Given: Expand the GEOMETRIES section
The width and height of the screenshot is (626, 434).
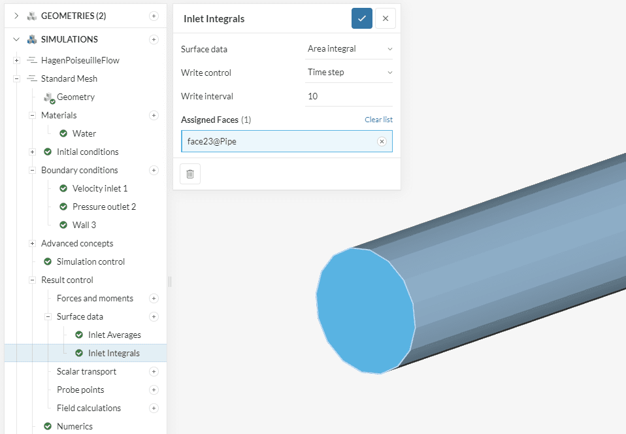Looking at the screenshot, I should point(16,16).
